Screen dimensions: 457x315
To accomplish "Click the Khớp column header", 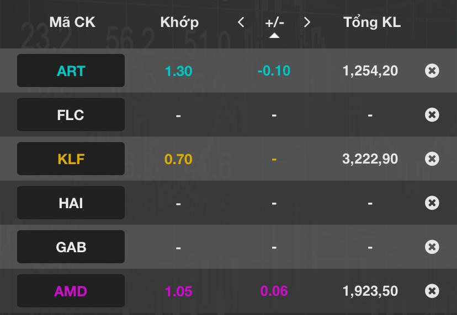I will coord(179,22).
